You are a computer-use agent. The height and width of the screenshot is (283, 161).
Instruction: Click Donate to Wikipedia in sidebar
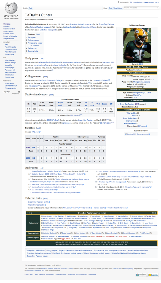click(x=10, y=36)
